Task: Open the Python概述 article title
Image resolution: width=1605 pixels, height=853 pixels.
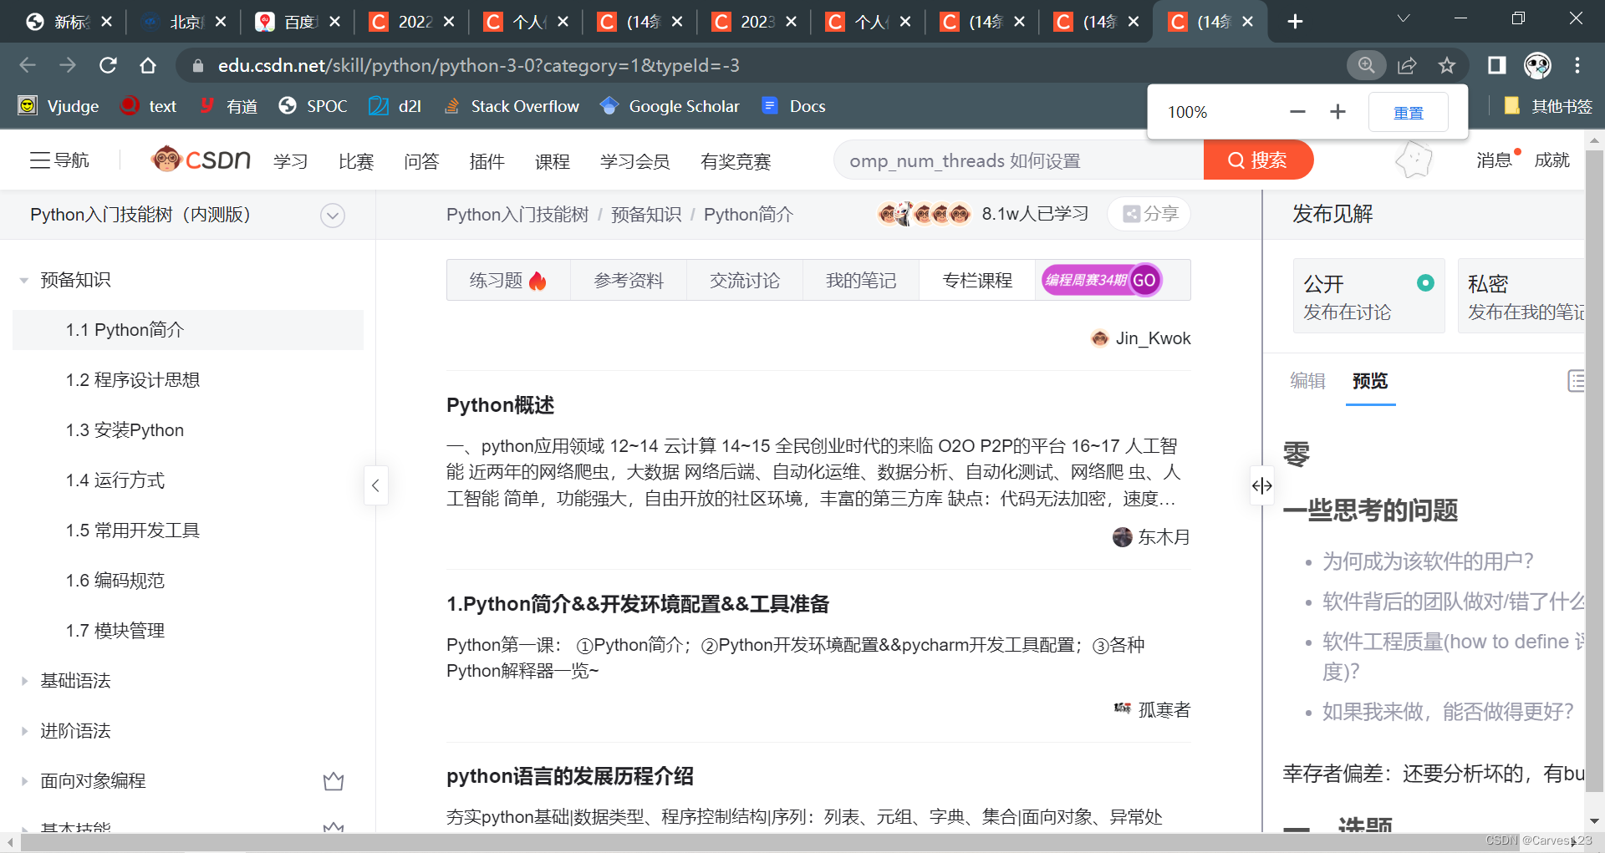Action: 500,405
